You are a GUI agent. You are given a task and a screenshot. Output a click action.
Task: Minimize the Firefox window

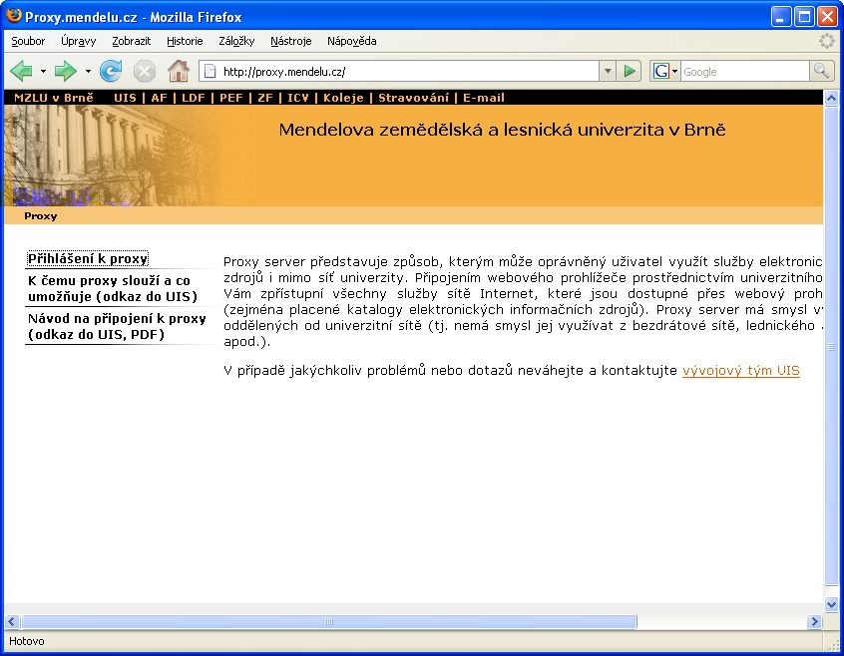[x=781, y=17]
